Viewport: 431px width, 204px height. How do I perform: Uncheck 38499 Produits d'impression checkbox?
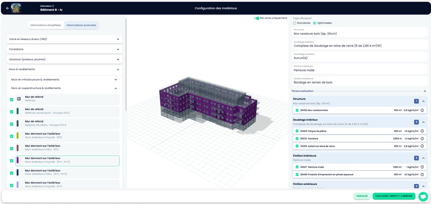[297, 175]
